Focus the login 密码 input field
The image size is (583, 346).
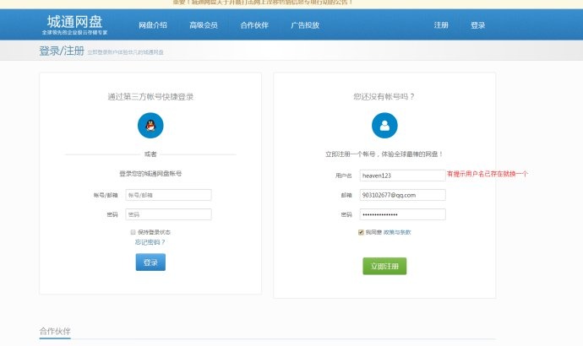click(168, 214)
